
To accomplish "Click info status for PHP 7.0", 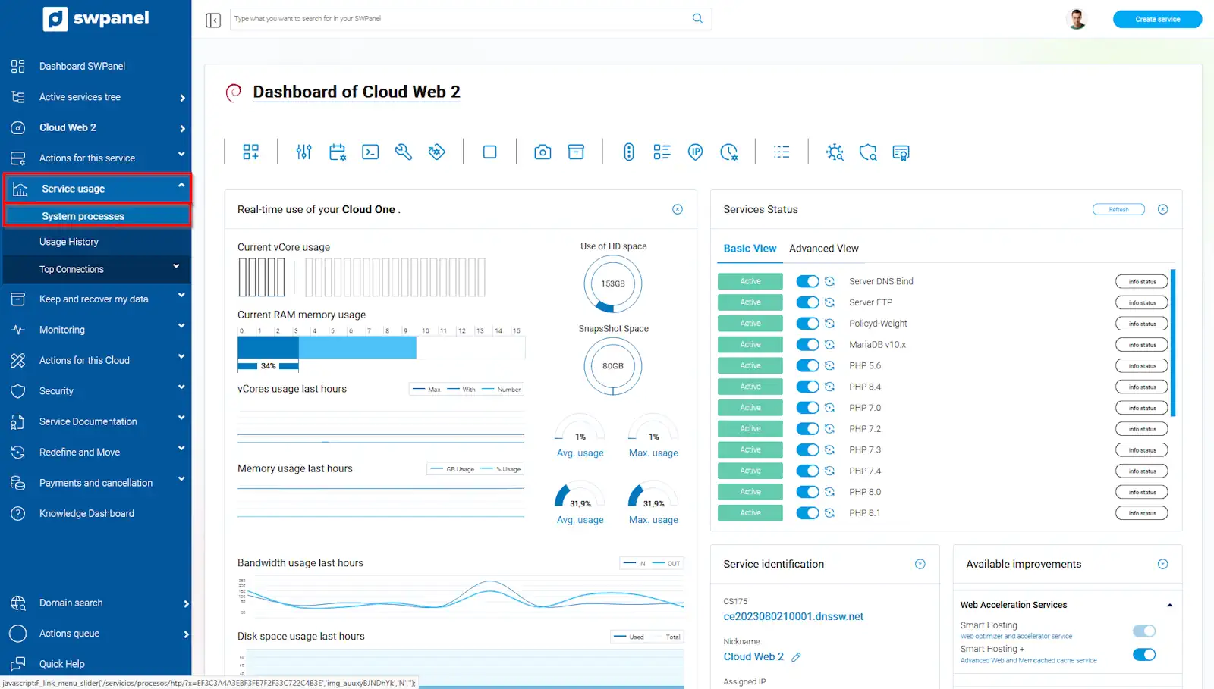I will pyautogui.click(x=1142, y=408).
